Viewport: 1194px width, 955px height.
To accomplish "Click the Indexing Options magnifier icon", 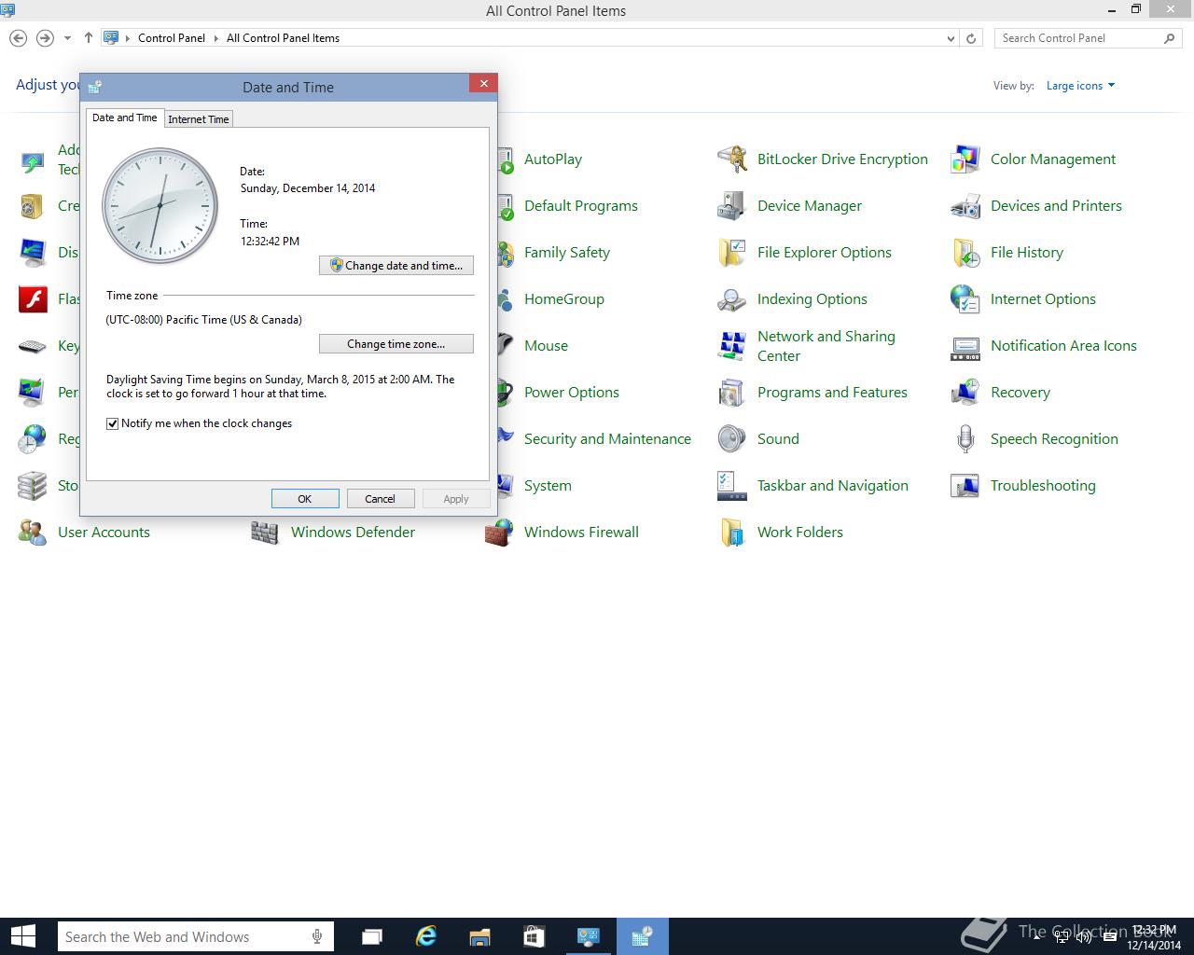I will pyautogui.click(x=732, y=299).
